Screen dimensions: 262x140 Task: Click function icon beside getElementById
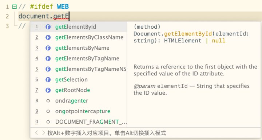pyautogui.click(x=48, y=27)
